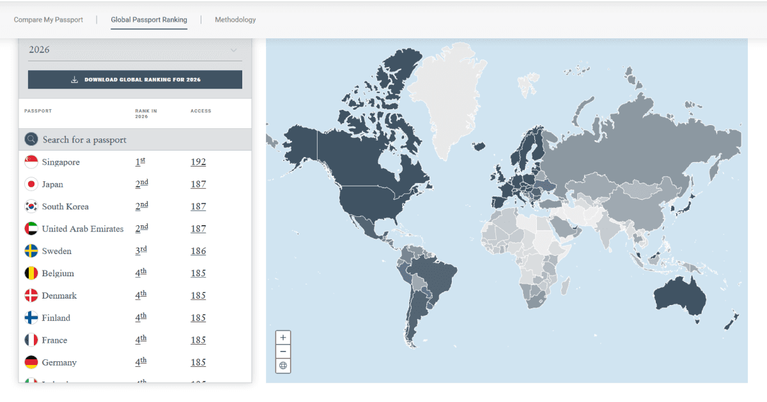This screenshot has height=402, width=767.
Task: Click Sweden's 186 access link
Action: (x=198, y=251)
